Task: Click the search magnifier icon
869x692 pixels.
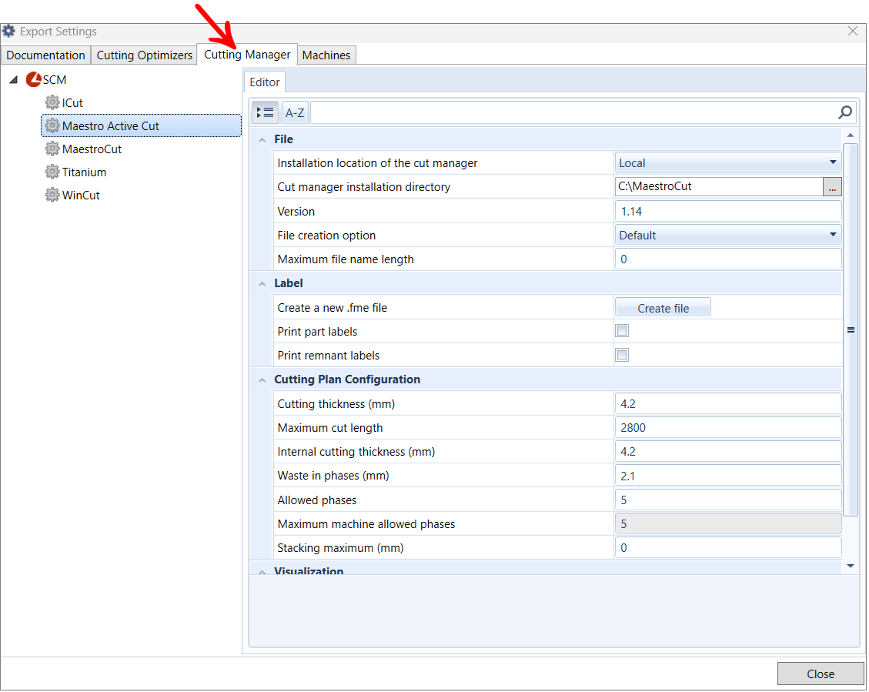Action: [x=845, y=112]
